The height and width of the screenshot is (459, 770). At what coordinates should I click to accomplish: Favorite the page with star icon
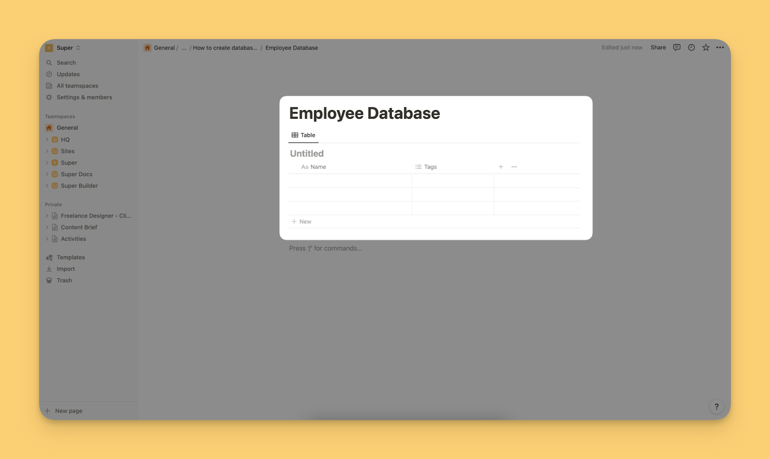click(x=706, y=48)
